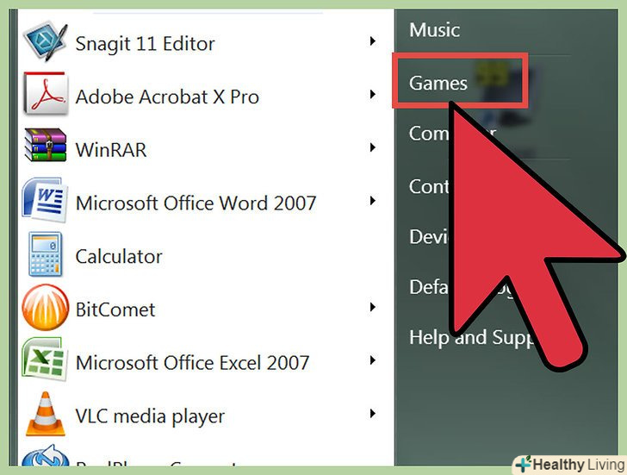Open the WinRAR books icon
This screenshot has width=627, height=475.
click(45, 145)
